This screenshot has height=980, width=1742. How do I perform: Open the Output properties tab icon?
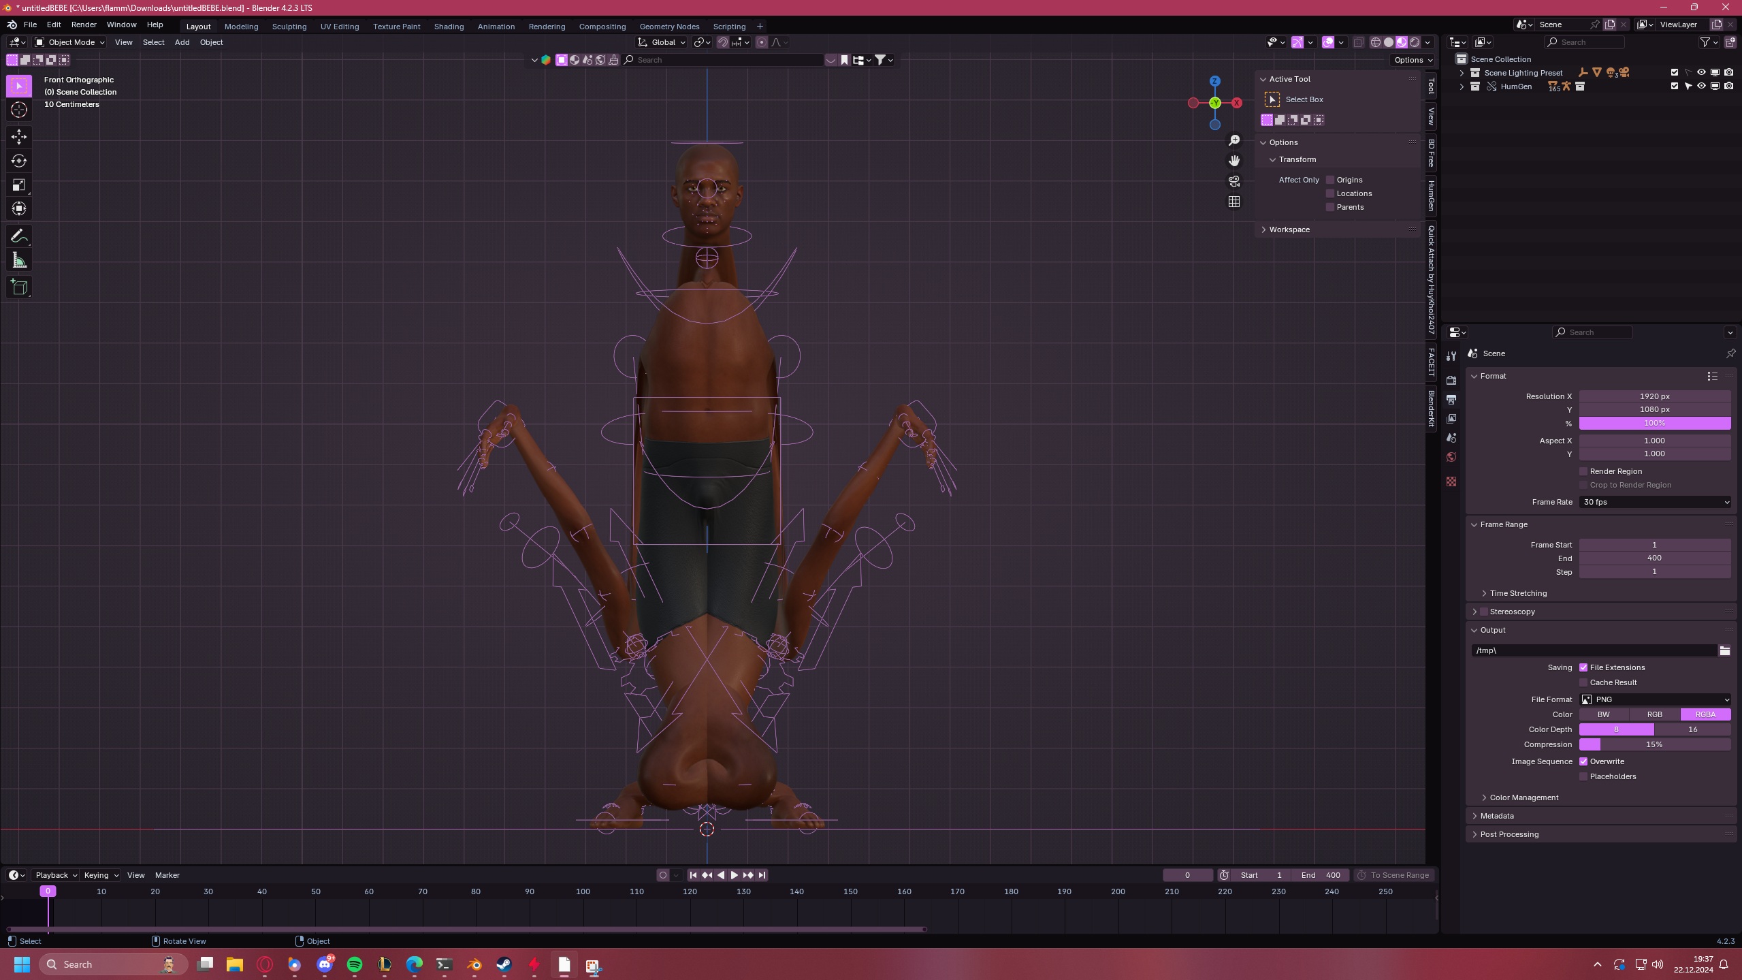click(1451, 399)
